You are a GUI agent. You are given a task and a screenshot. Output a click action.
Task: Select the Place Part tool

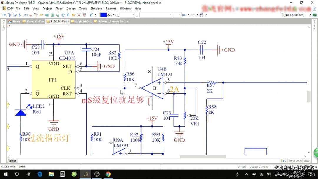point(42,15)
